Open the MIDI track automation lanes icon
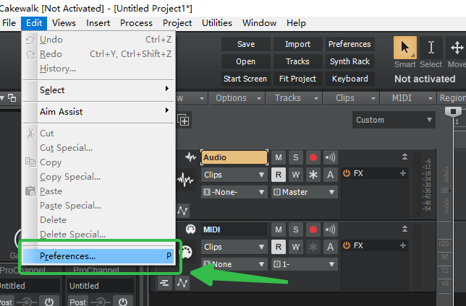 pos(182,283)
